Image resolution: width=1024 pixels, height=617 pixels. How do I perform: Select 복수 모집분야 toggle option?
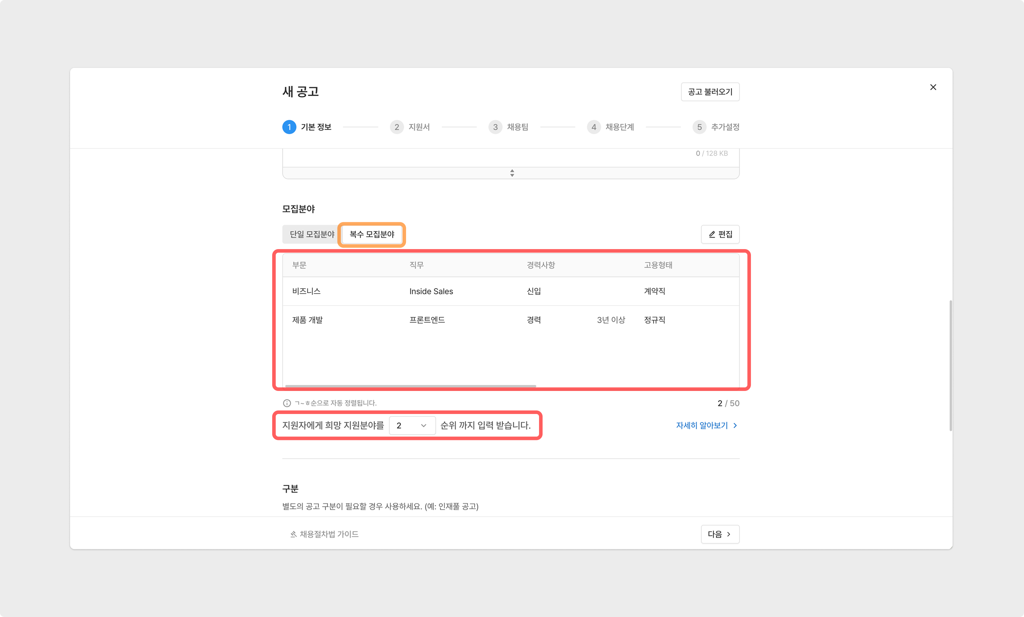coord(371,234)
